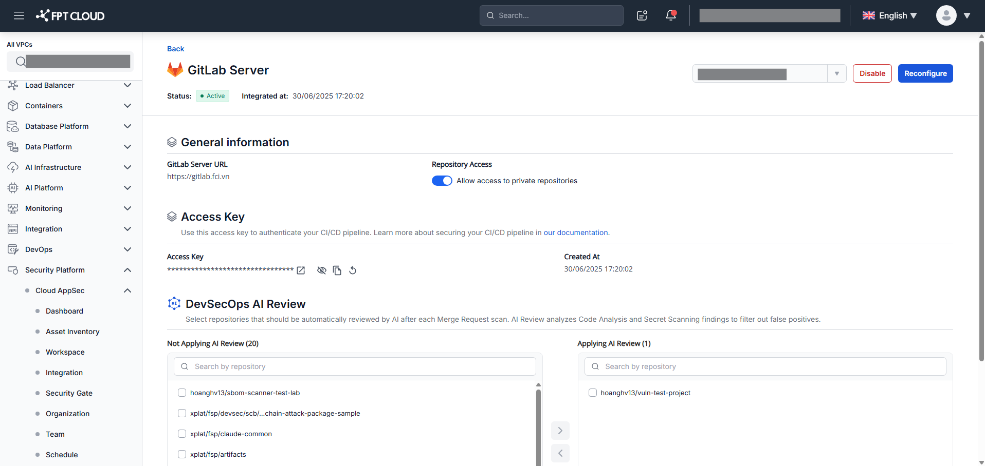Viewport: 985px width, 466px height.
Task: Click the Security Platform icon
Action: 13,270
